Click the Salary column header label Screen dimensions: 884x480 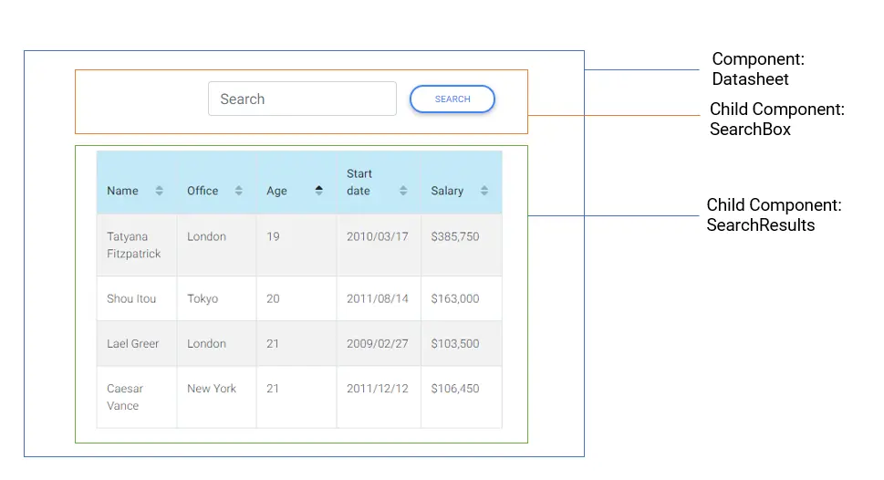tap(447, 191)
